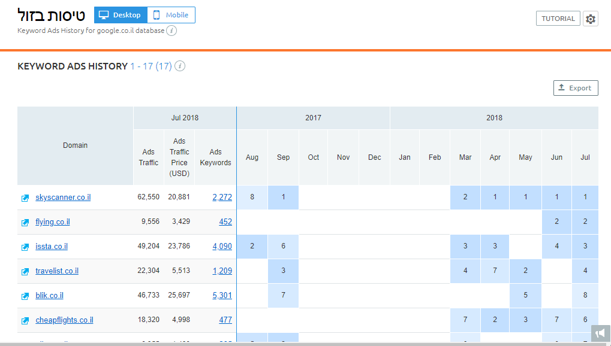This screenshot has height=346, width=611.
Task: Open flying.co.il external link icon
Action: point(25,222)
